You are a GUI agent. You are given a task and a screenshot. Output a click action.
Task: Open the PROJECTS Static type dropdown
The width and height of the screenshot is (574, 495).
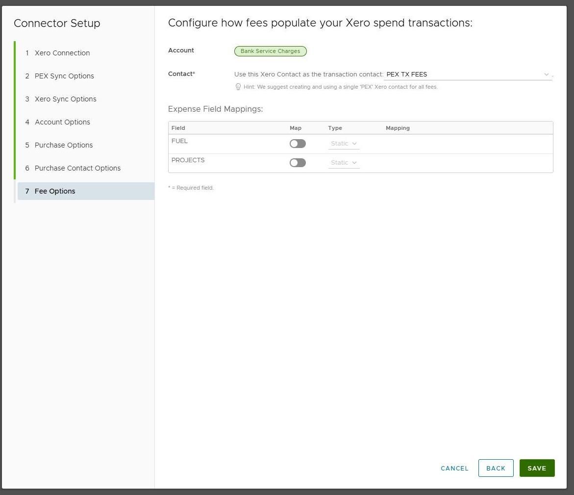click(344, 163)
